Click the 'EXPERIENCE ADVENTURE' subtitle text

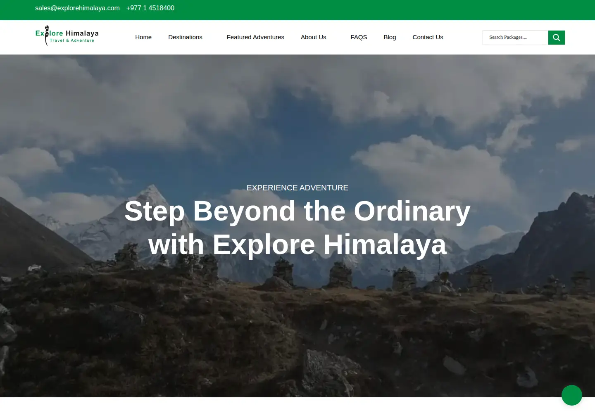(297, 188)
